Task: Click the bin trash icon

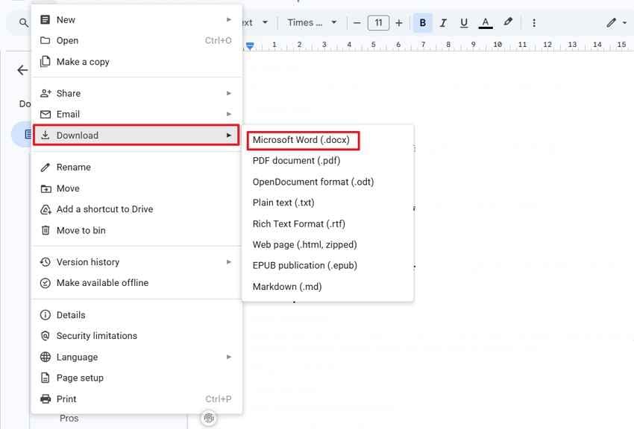Action: pyautogui.click(x=45, y=230)
